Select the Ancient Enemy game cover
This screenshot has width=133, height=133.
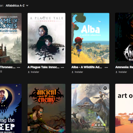47,108
